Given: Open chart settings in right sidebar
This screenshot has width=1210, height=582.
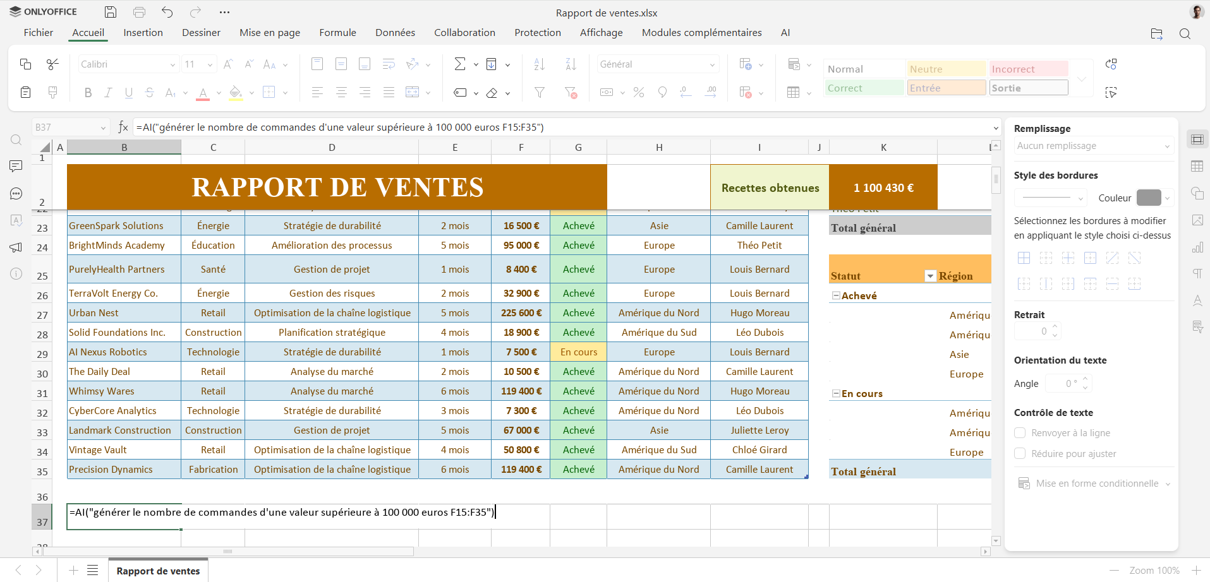Looking at the screenshot, I should (x=1197, y=247).
